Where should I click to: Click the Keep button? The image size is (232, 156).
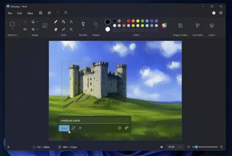pyautogui.click(x=64, y=128)
